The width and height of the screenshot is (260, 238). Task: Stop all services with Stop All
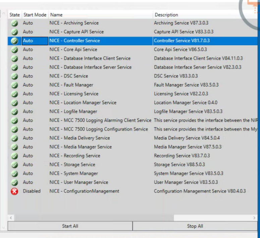pos(195,226)
